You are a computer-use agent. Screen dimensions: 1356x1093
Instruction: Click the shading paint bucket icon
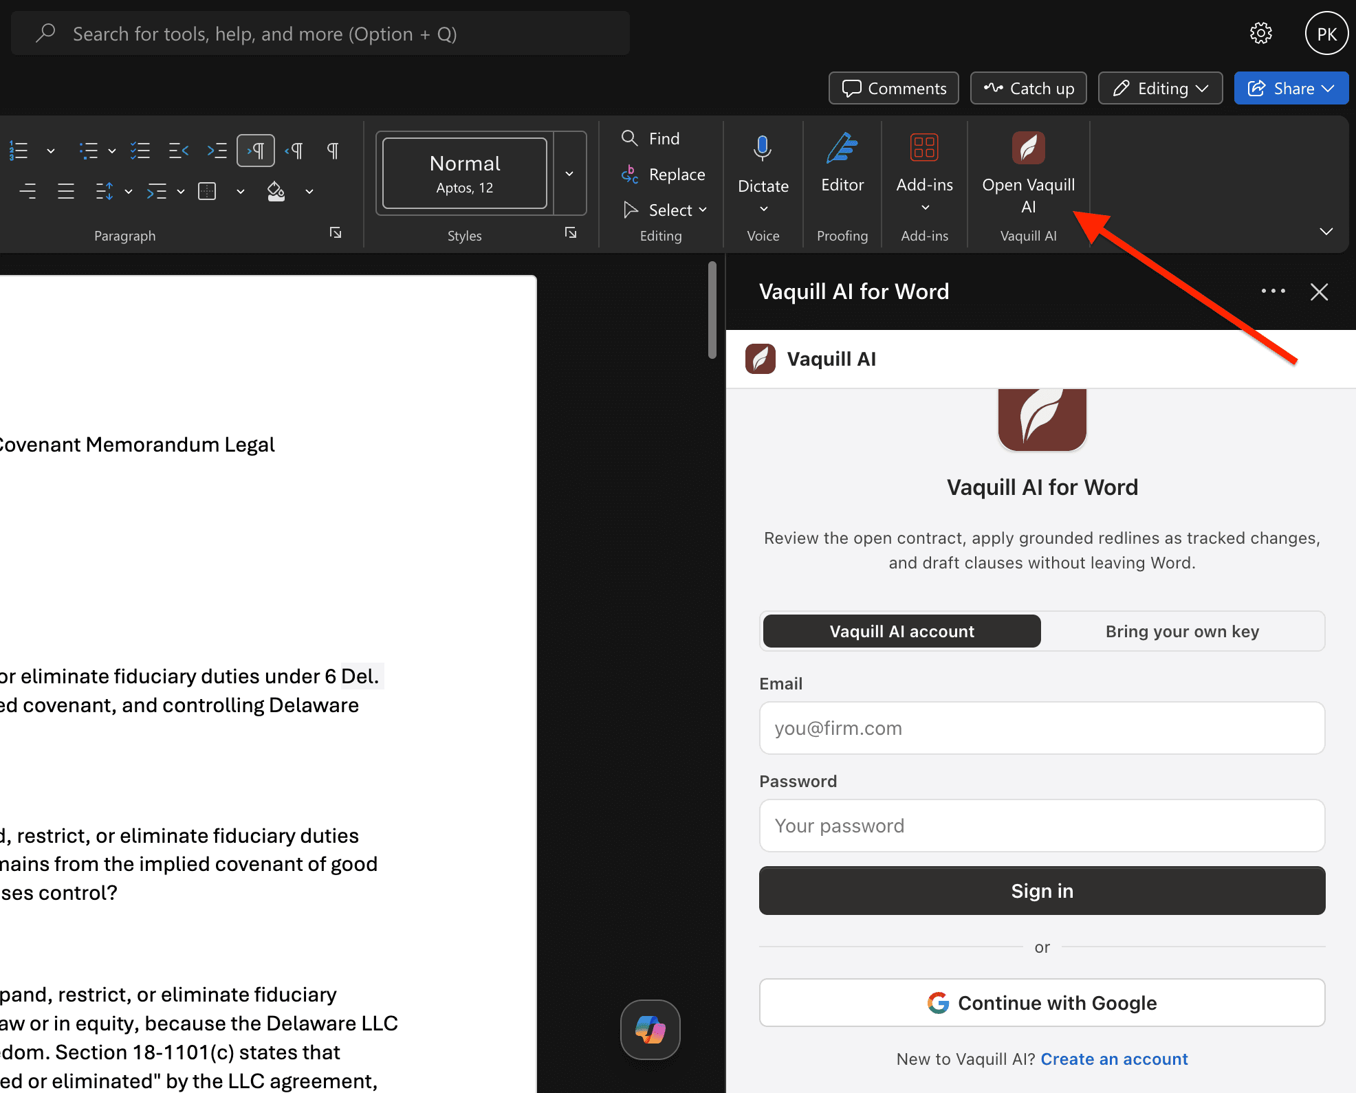[x=276, y=191]
